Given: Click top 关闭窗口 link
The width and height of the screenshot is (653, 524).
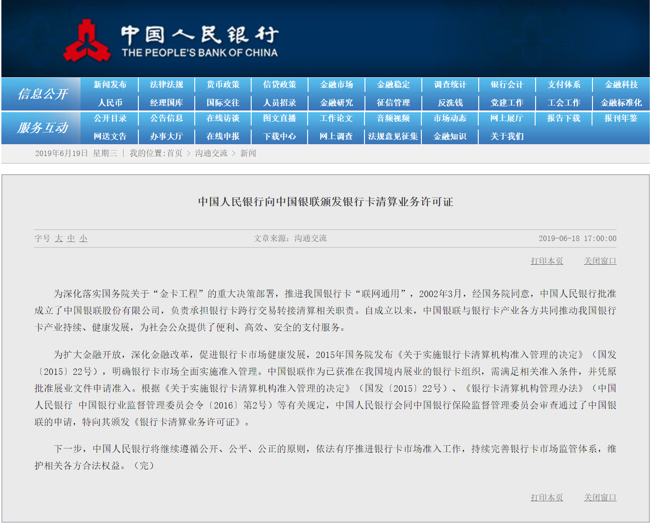Looking at the screenshot, I should coord(600,261).
